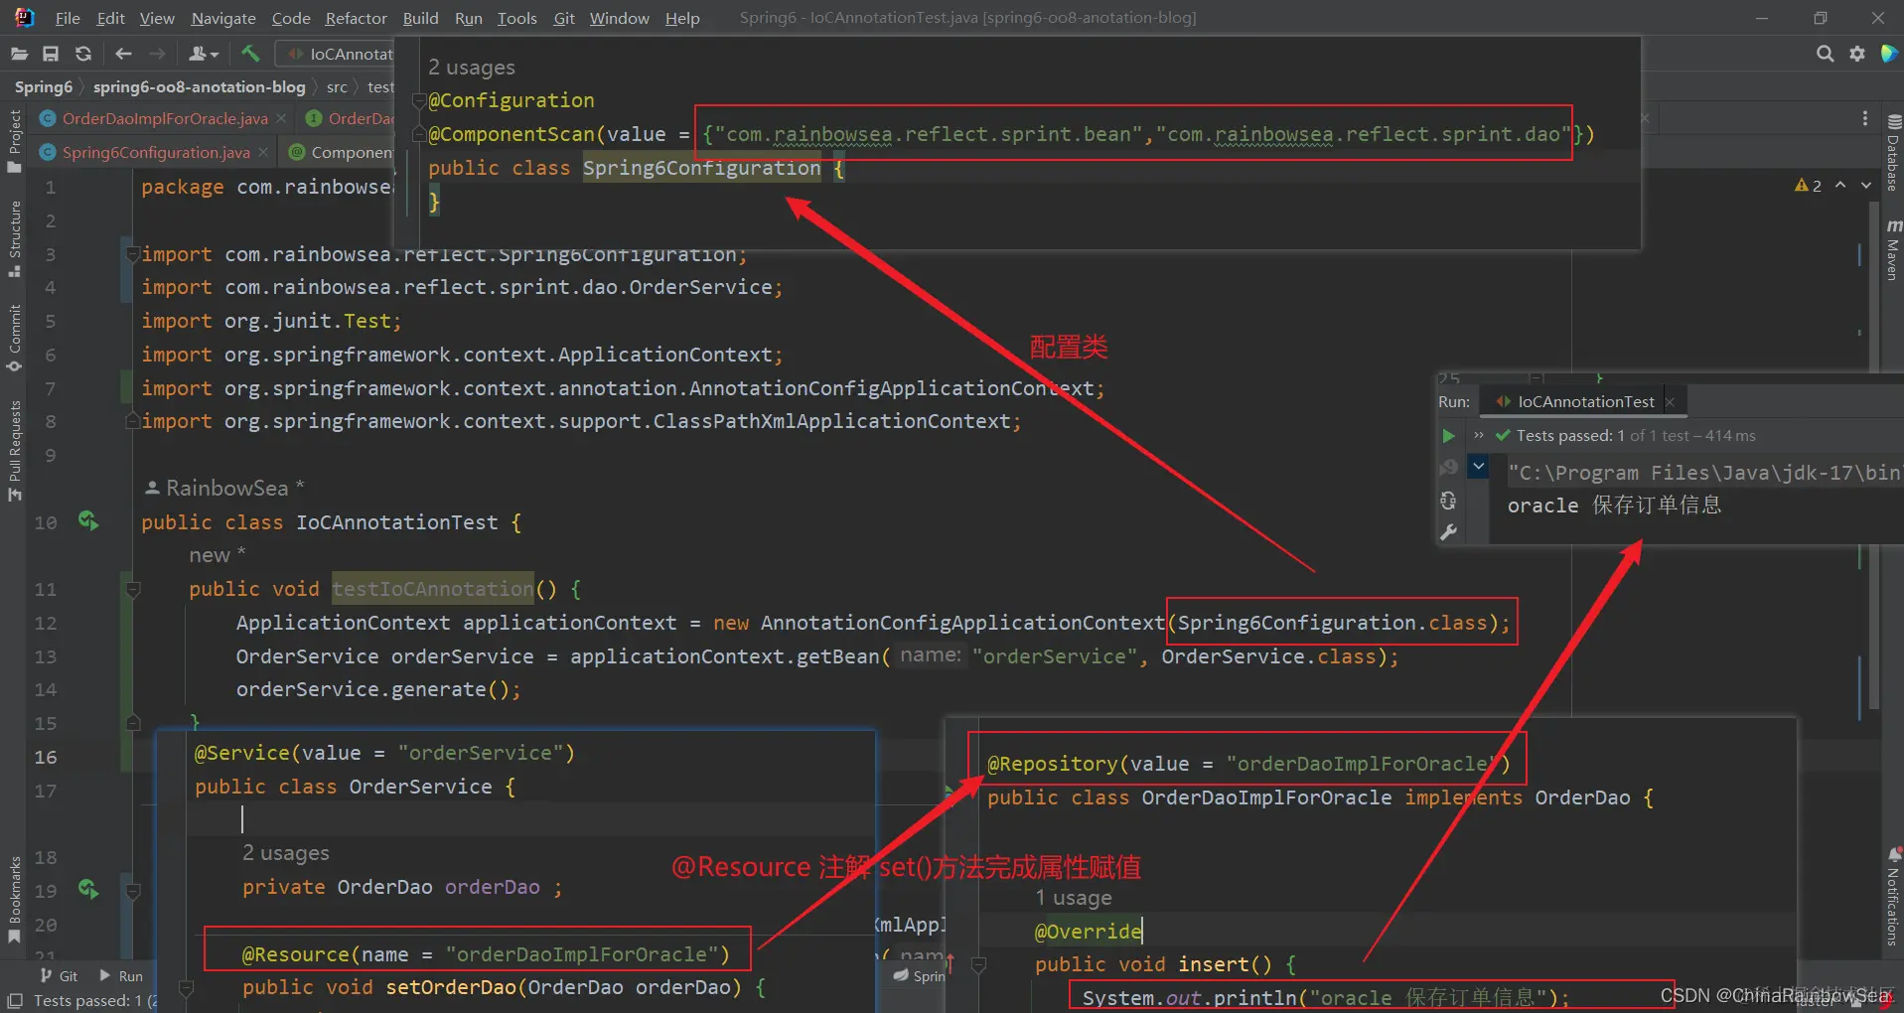This screenshot has width=1904, height=1013.
Task: Close the IoCAnnotationTest run tab
Action: (x=1670, y=402)
